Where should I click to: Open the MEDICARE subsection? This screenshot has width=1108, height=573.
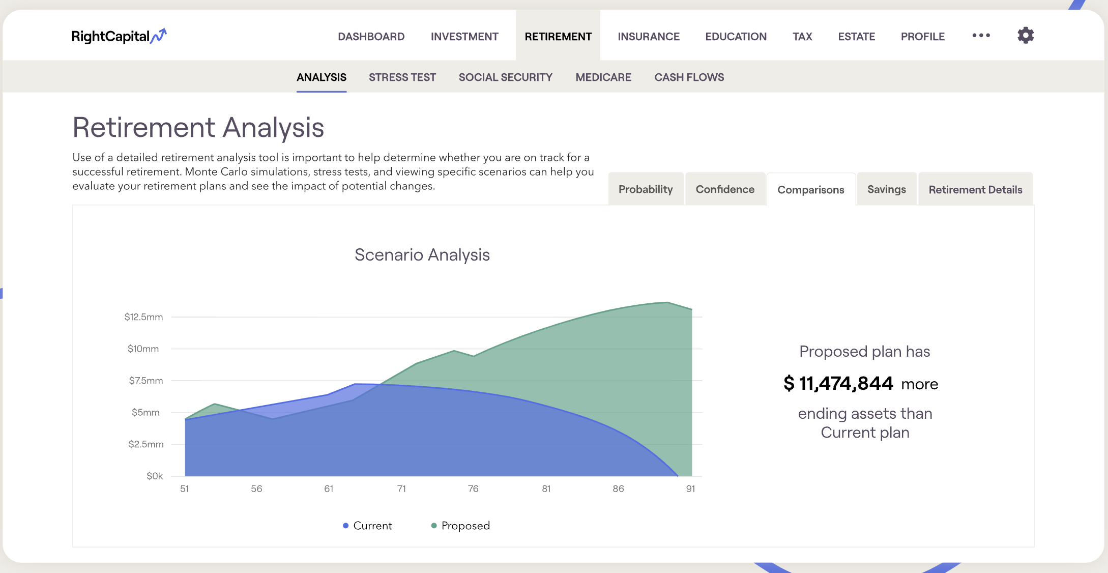click(603, 77)
